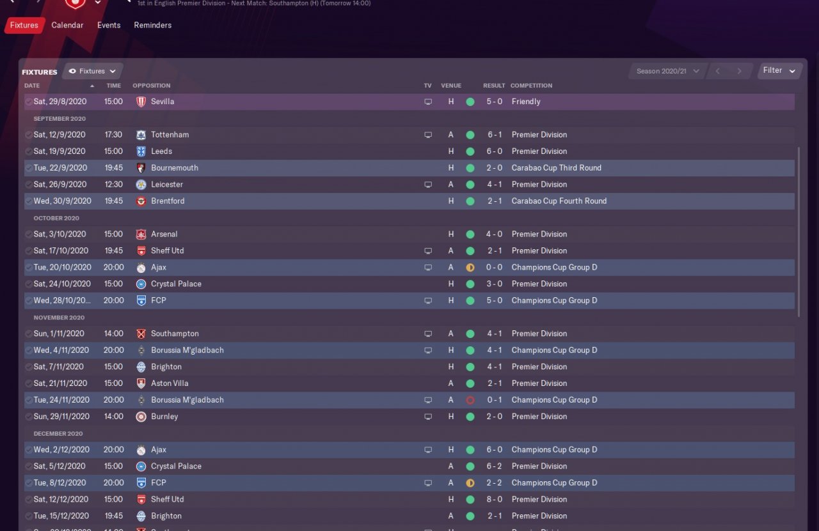Screen dimensions: 819x531
Task: Click red loss indicator on Borussia M'gladbach away
Action: pyautogui.click(x=470, y=400)
